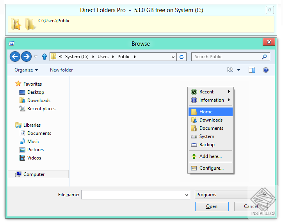Image resolution: width=283 pixels, height=224 pixels.
Task: Expand arrow after Users in breadcrumb
Action: tap(113, 57)
